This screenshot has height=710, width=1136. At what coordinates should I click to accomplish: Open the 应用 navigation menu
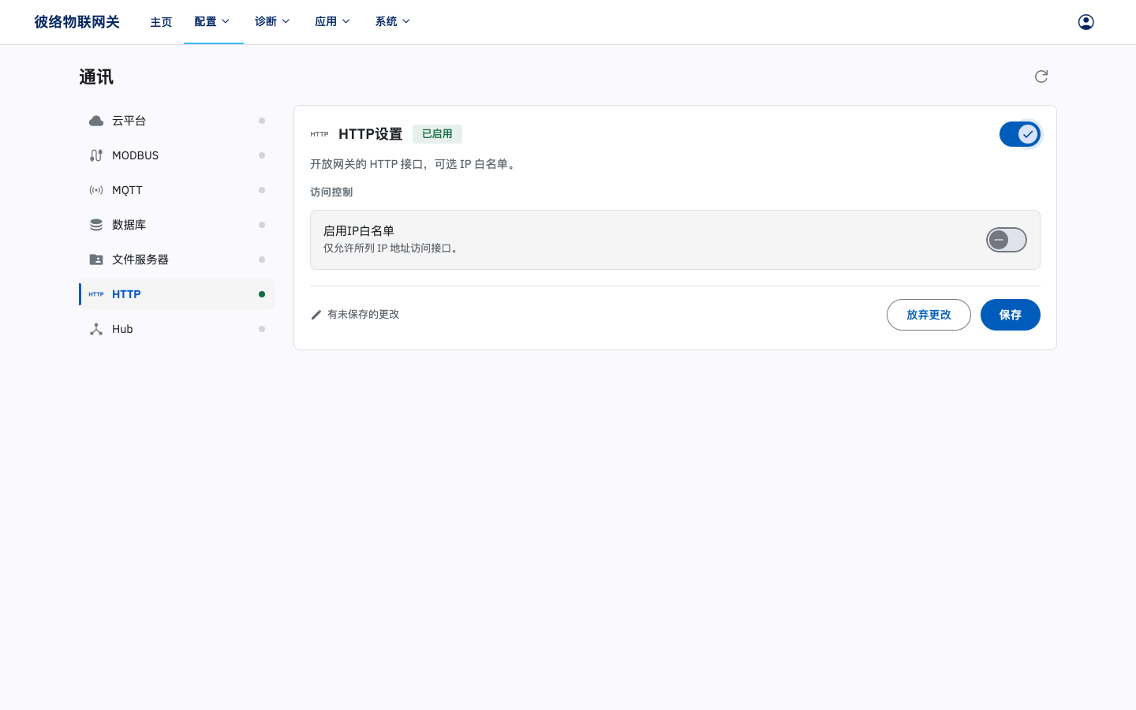coord(333,21)
